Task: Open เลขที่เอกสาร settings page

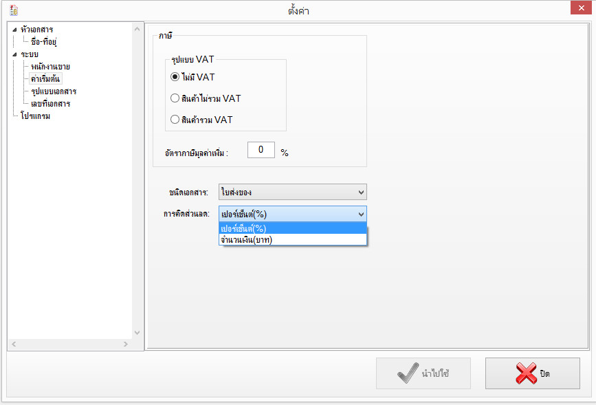Action: (51, 103)
